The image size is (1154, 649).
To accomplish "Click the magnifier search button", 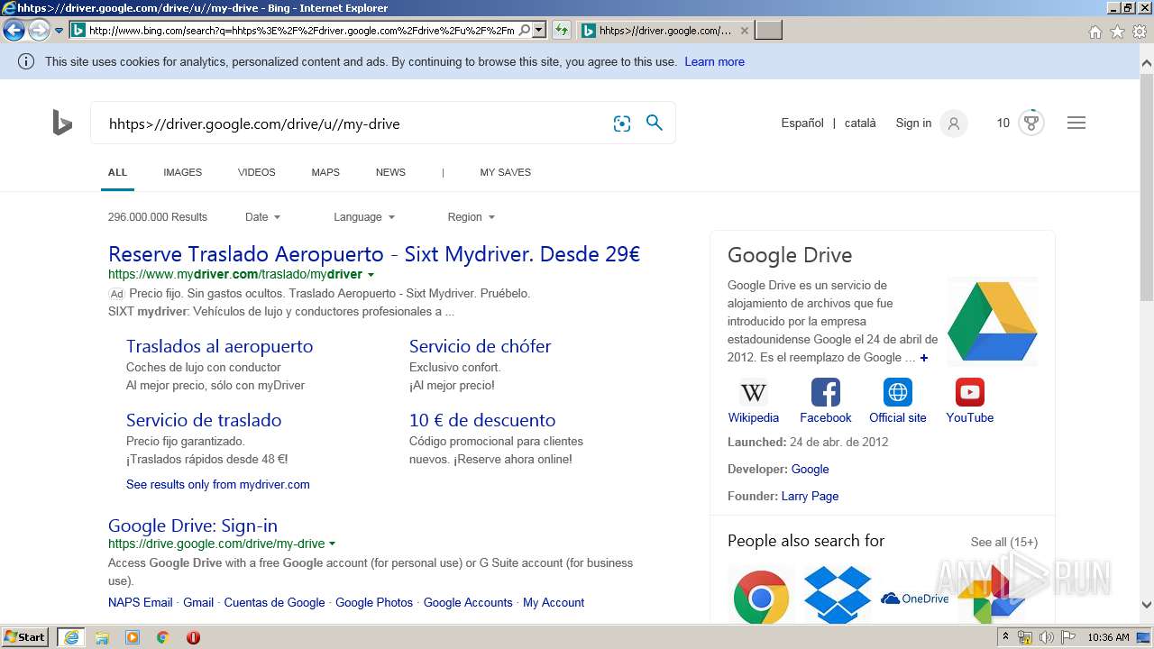I will point(655,123).
